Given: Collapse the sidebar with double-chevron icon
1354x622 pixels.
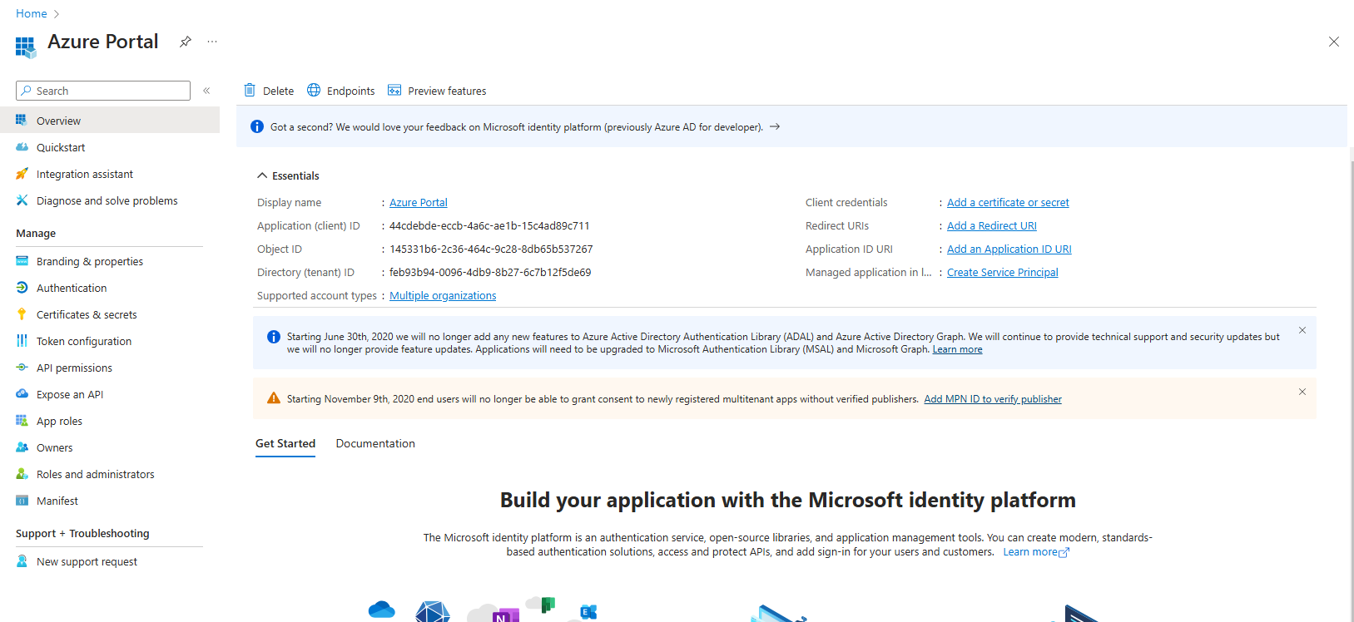Looking at the screenshot, I should tap(206, 91).
